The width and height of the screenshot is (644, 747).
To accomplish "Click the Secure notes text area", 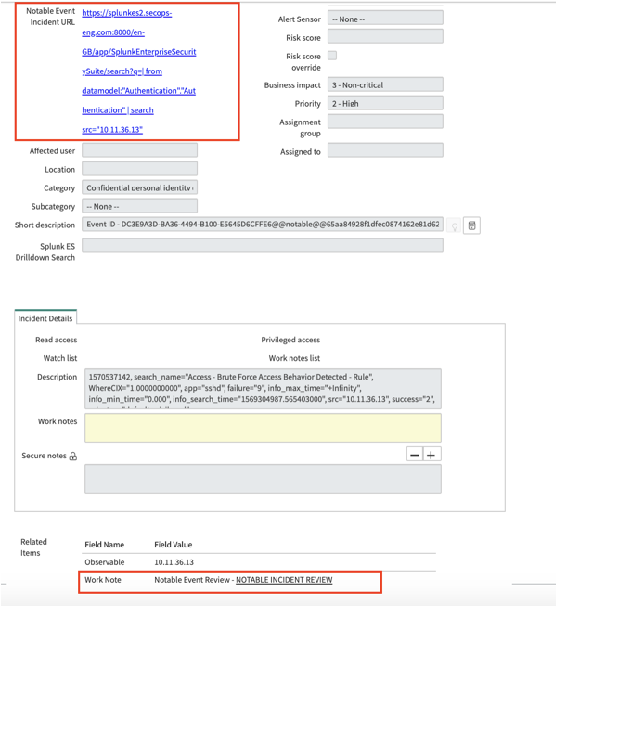I will (263, 479).
